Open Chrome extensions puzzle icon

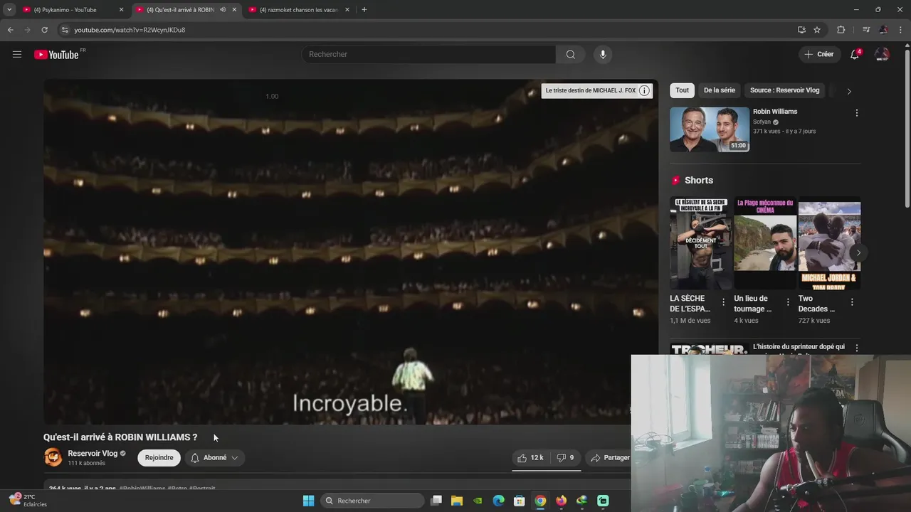841,30
